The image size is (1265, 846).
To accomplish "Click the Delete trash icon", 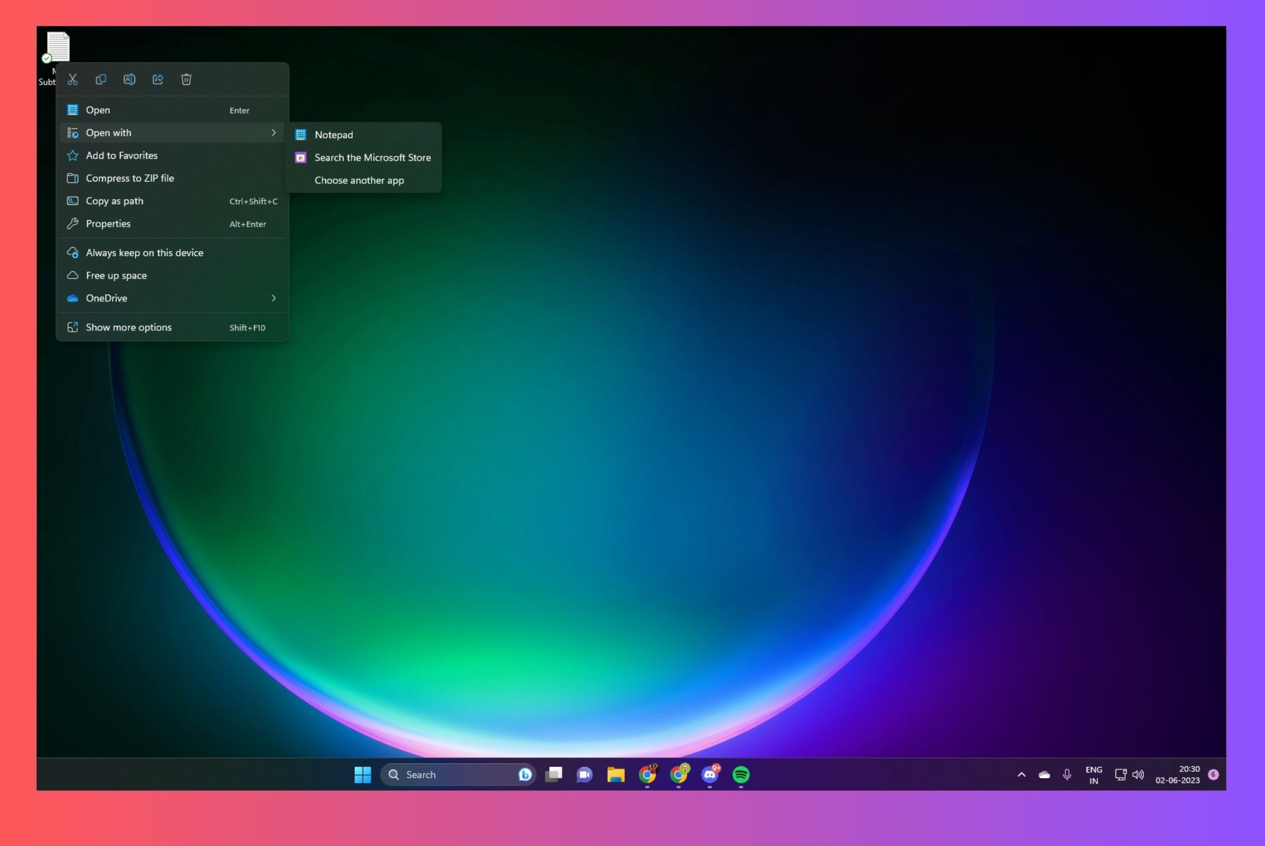I will 186,79.
